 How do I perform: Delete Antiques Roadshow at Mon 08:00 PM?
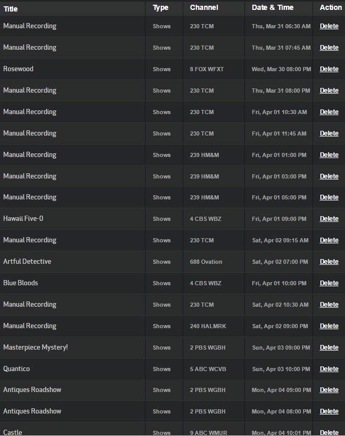329,411
